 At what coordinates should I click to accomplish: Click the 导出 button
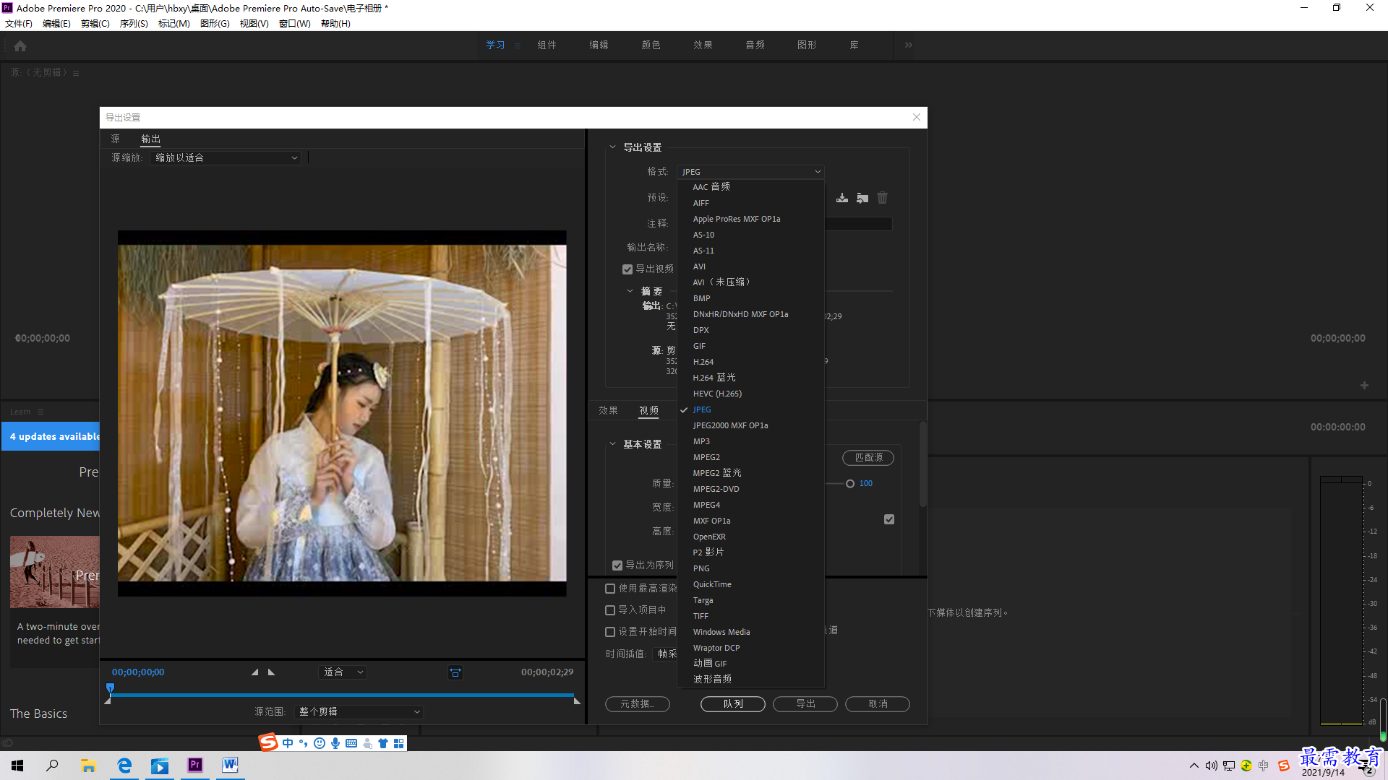(805, 703)
